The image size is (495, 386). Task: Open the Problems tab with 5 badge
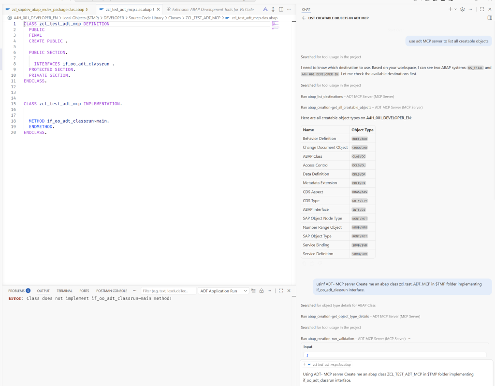(19, 291)
